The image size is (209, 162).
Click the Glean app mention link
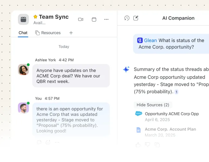pyautogui.click(x=150, y=40)
